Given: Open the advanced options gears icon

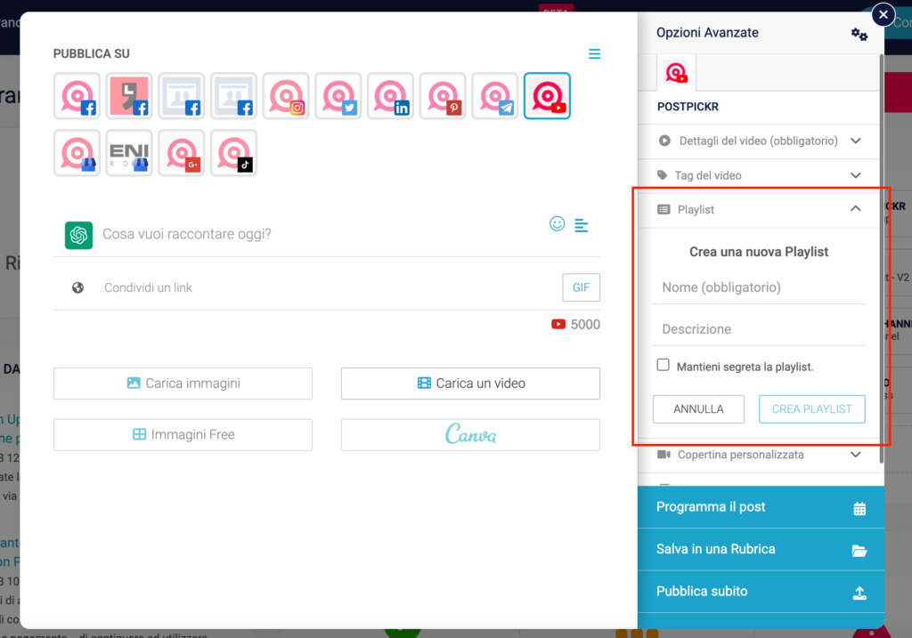Looking at the screenshot, I should 859,35.
